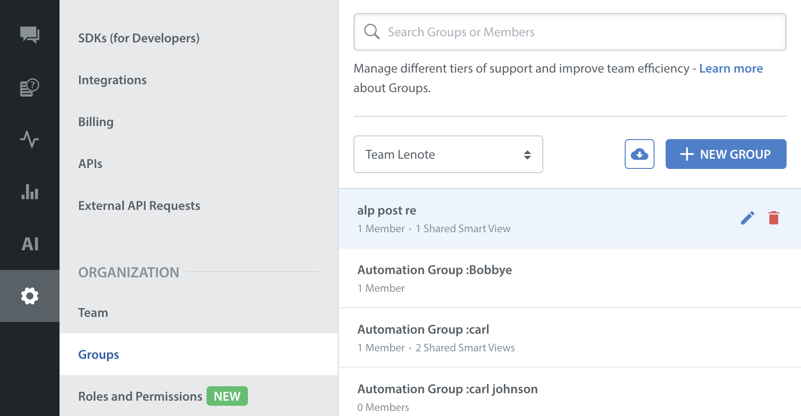The width and height of the screenshot is (801, 416).
Task: Edit the alp post re group
Action: [x=747, y=218]
